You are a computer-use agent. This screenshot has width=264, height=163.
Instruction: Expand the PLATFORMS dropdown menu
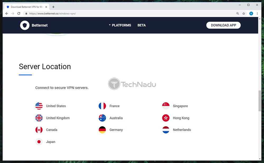[x=120, y=25]
